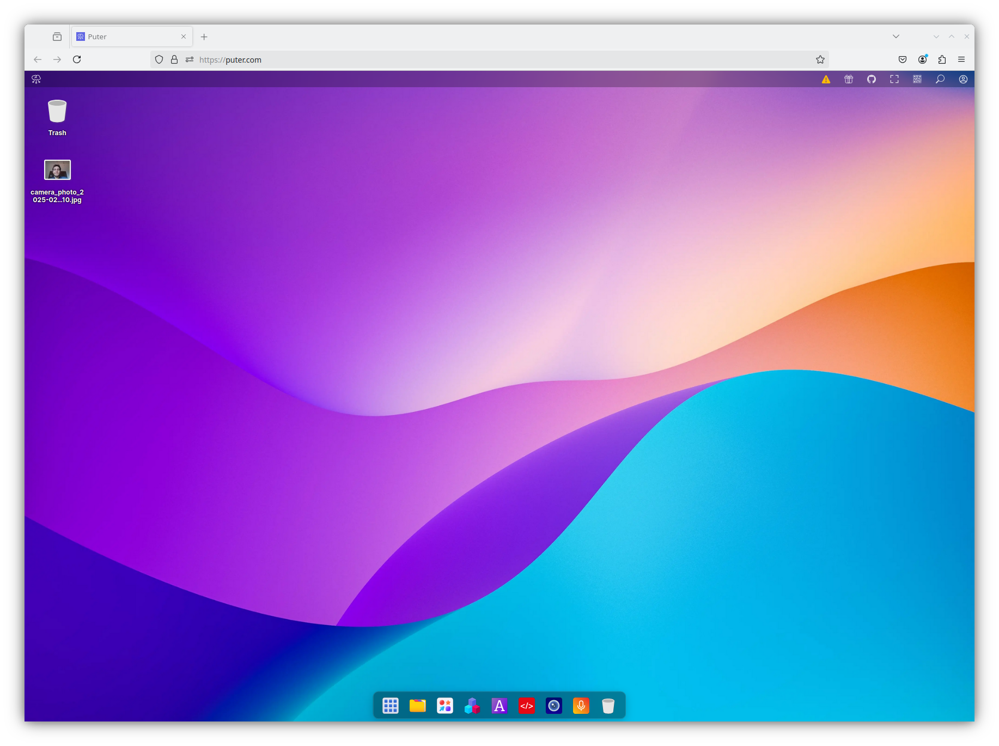Open the microphone recorder app in the dock
Viewport: 999px width, 746px height.
(x=581, y=706)
